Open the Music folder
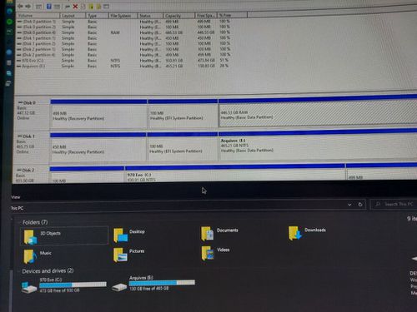This screenshot has width=417, height=312. pos(38,256)
